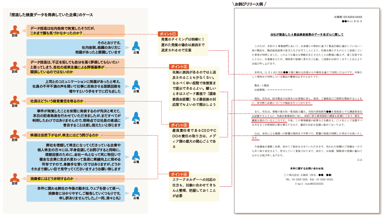
Task: Select the line ○×株式会社 広報部（担当：●●、●●）
Action: 308,175
